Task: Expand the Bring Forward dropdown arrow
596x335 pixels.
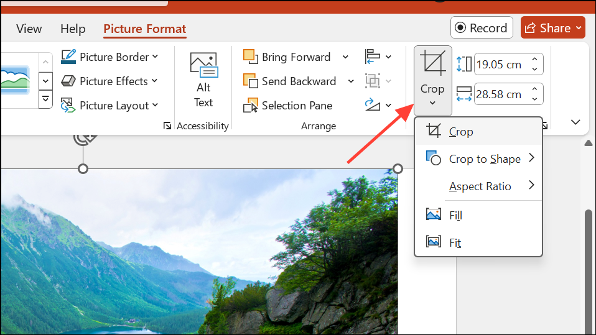Action: pyautogui.click(x=345, y=57)
